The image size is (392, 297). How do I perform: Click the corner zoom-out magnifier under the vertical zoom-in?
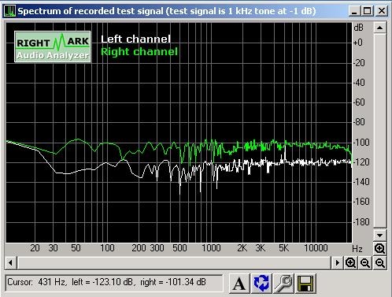click(380, 262)
